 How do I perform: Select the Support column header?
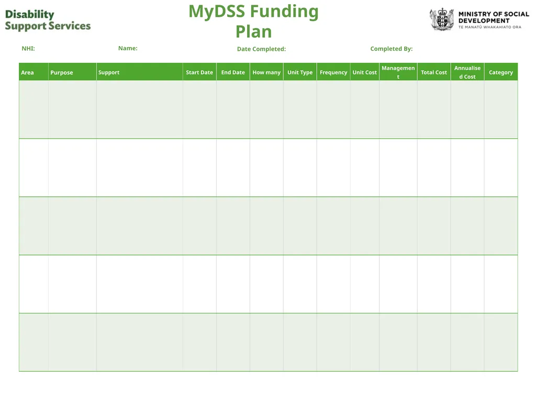(139, 72)
